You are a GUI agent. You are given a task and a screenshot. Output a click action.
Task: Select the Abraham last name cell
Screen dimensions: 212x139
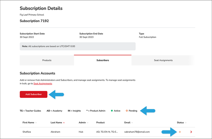pos(55,132)
